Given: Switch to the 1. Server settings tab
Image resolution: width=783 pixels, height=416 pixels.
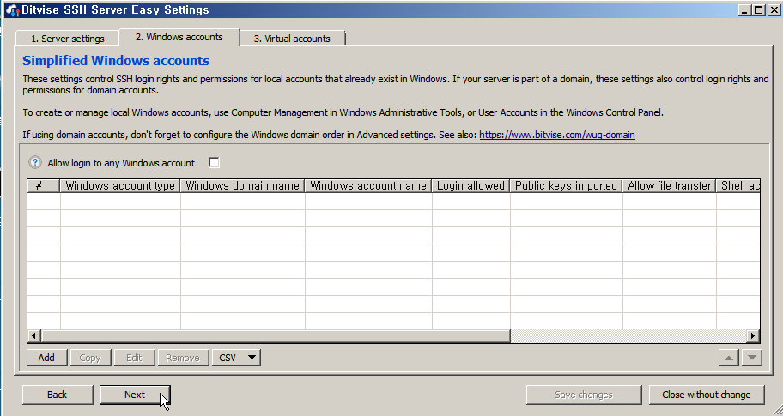Looking at the screenshot, I should click(x=68, y=39).
